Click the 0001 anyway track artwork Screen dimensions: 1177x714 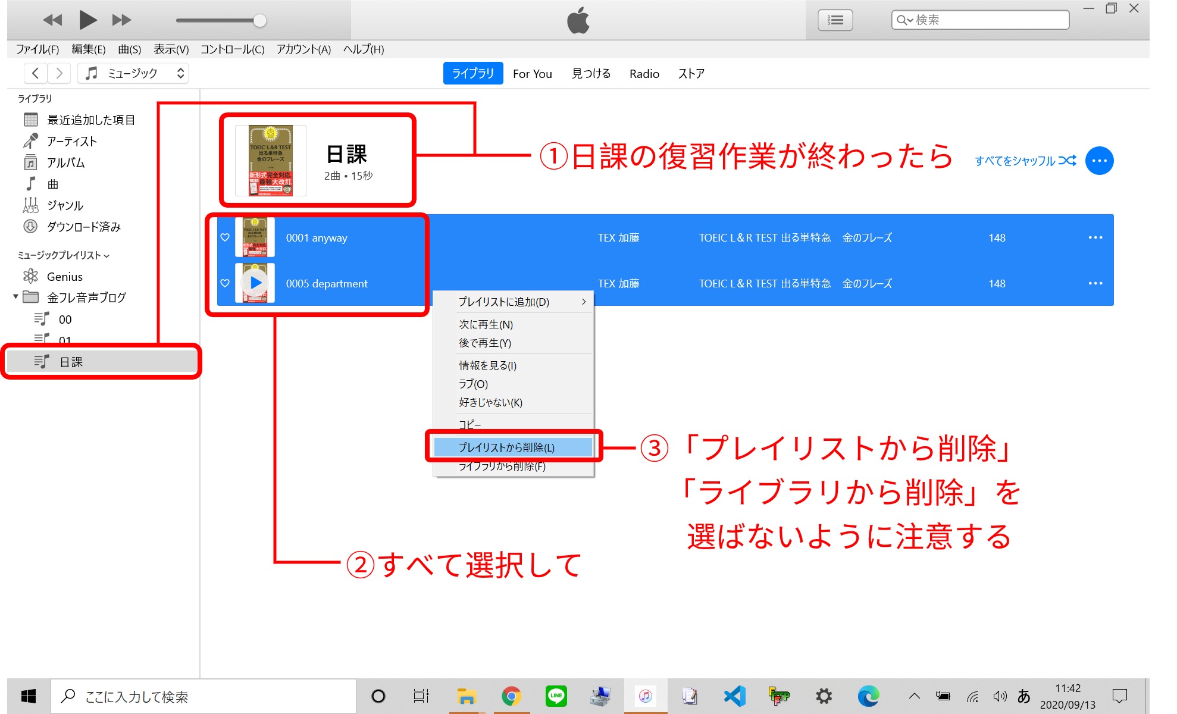(x=255, y=237)
